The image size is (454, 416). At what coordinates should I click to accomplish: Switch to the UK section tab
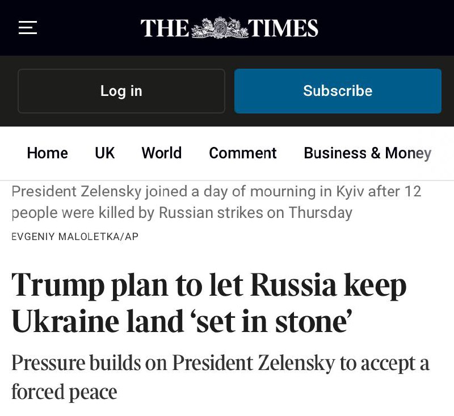click(x=104, y=153)
